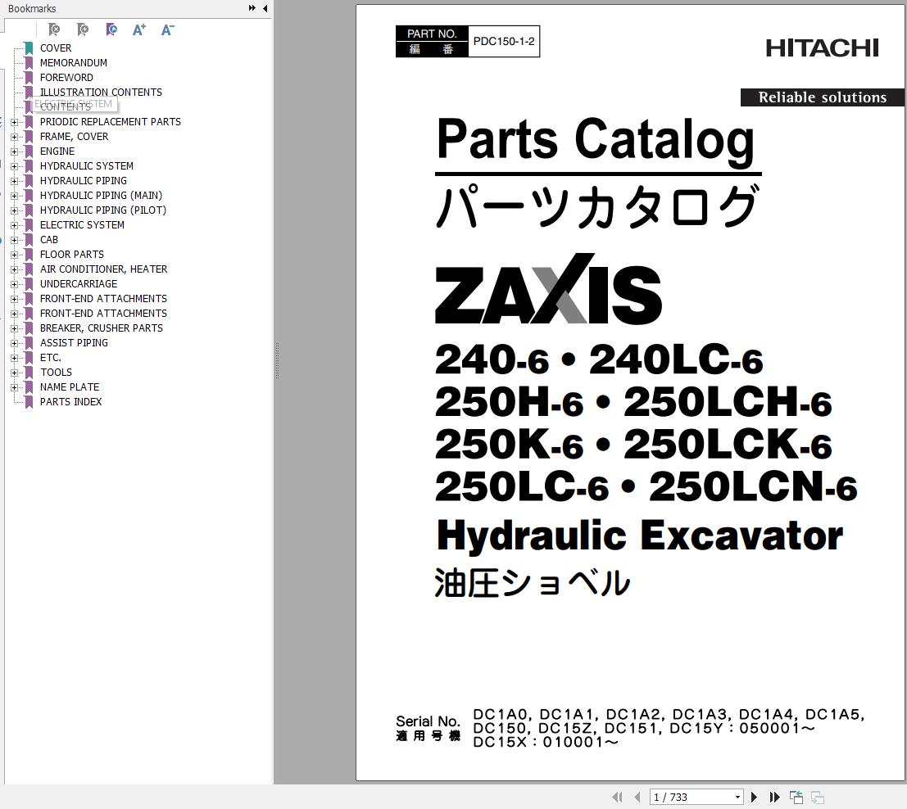Select BREAKER, CRUSHER PARTS bookmark label

[x=102, y=328]
